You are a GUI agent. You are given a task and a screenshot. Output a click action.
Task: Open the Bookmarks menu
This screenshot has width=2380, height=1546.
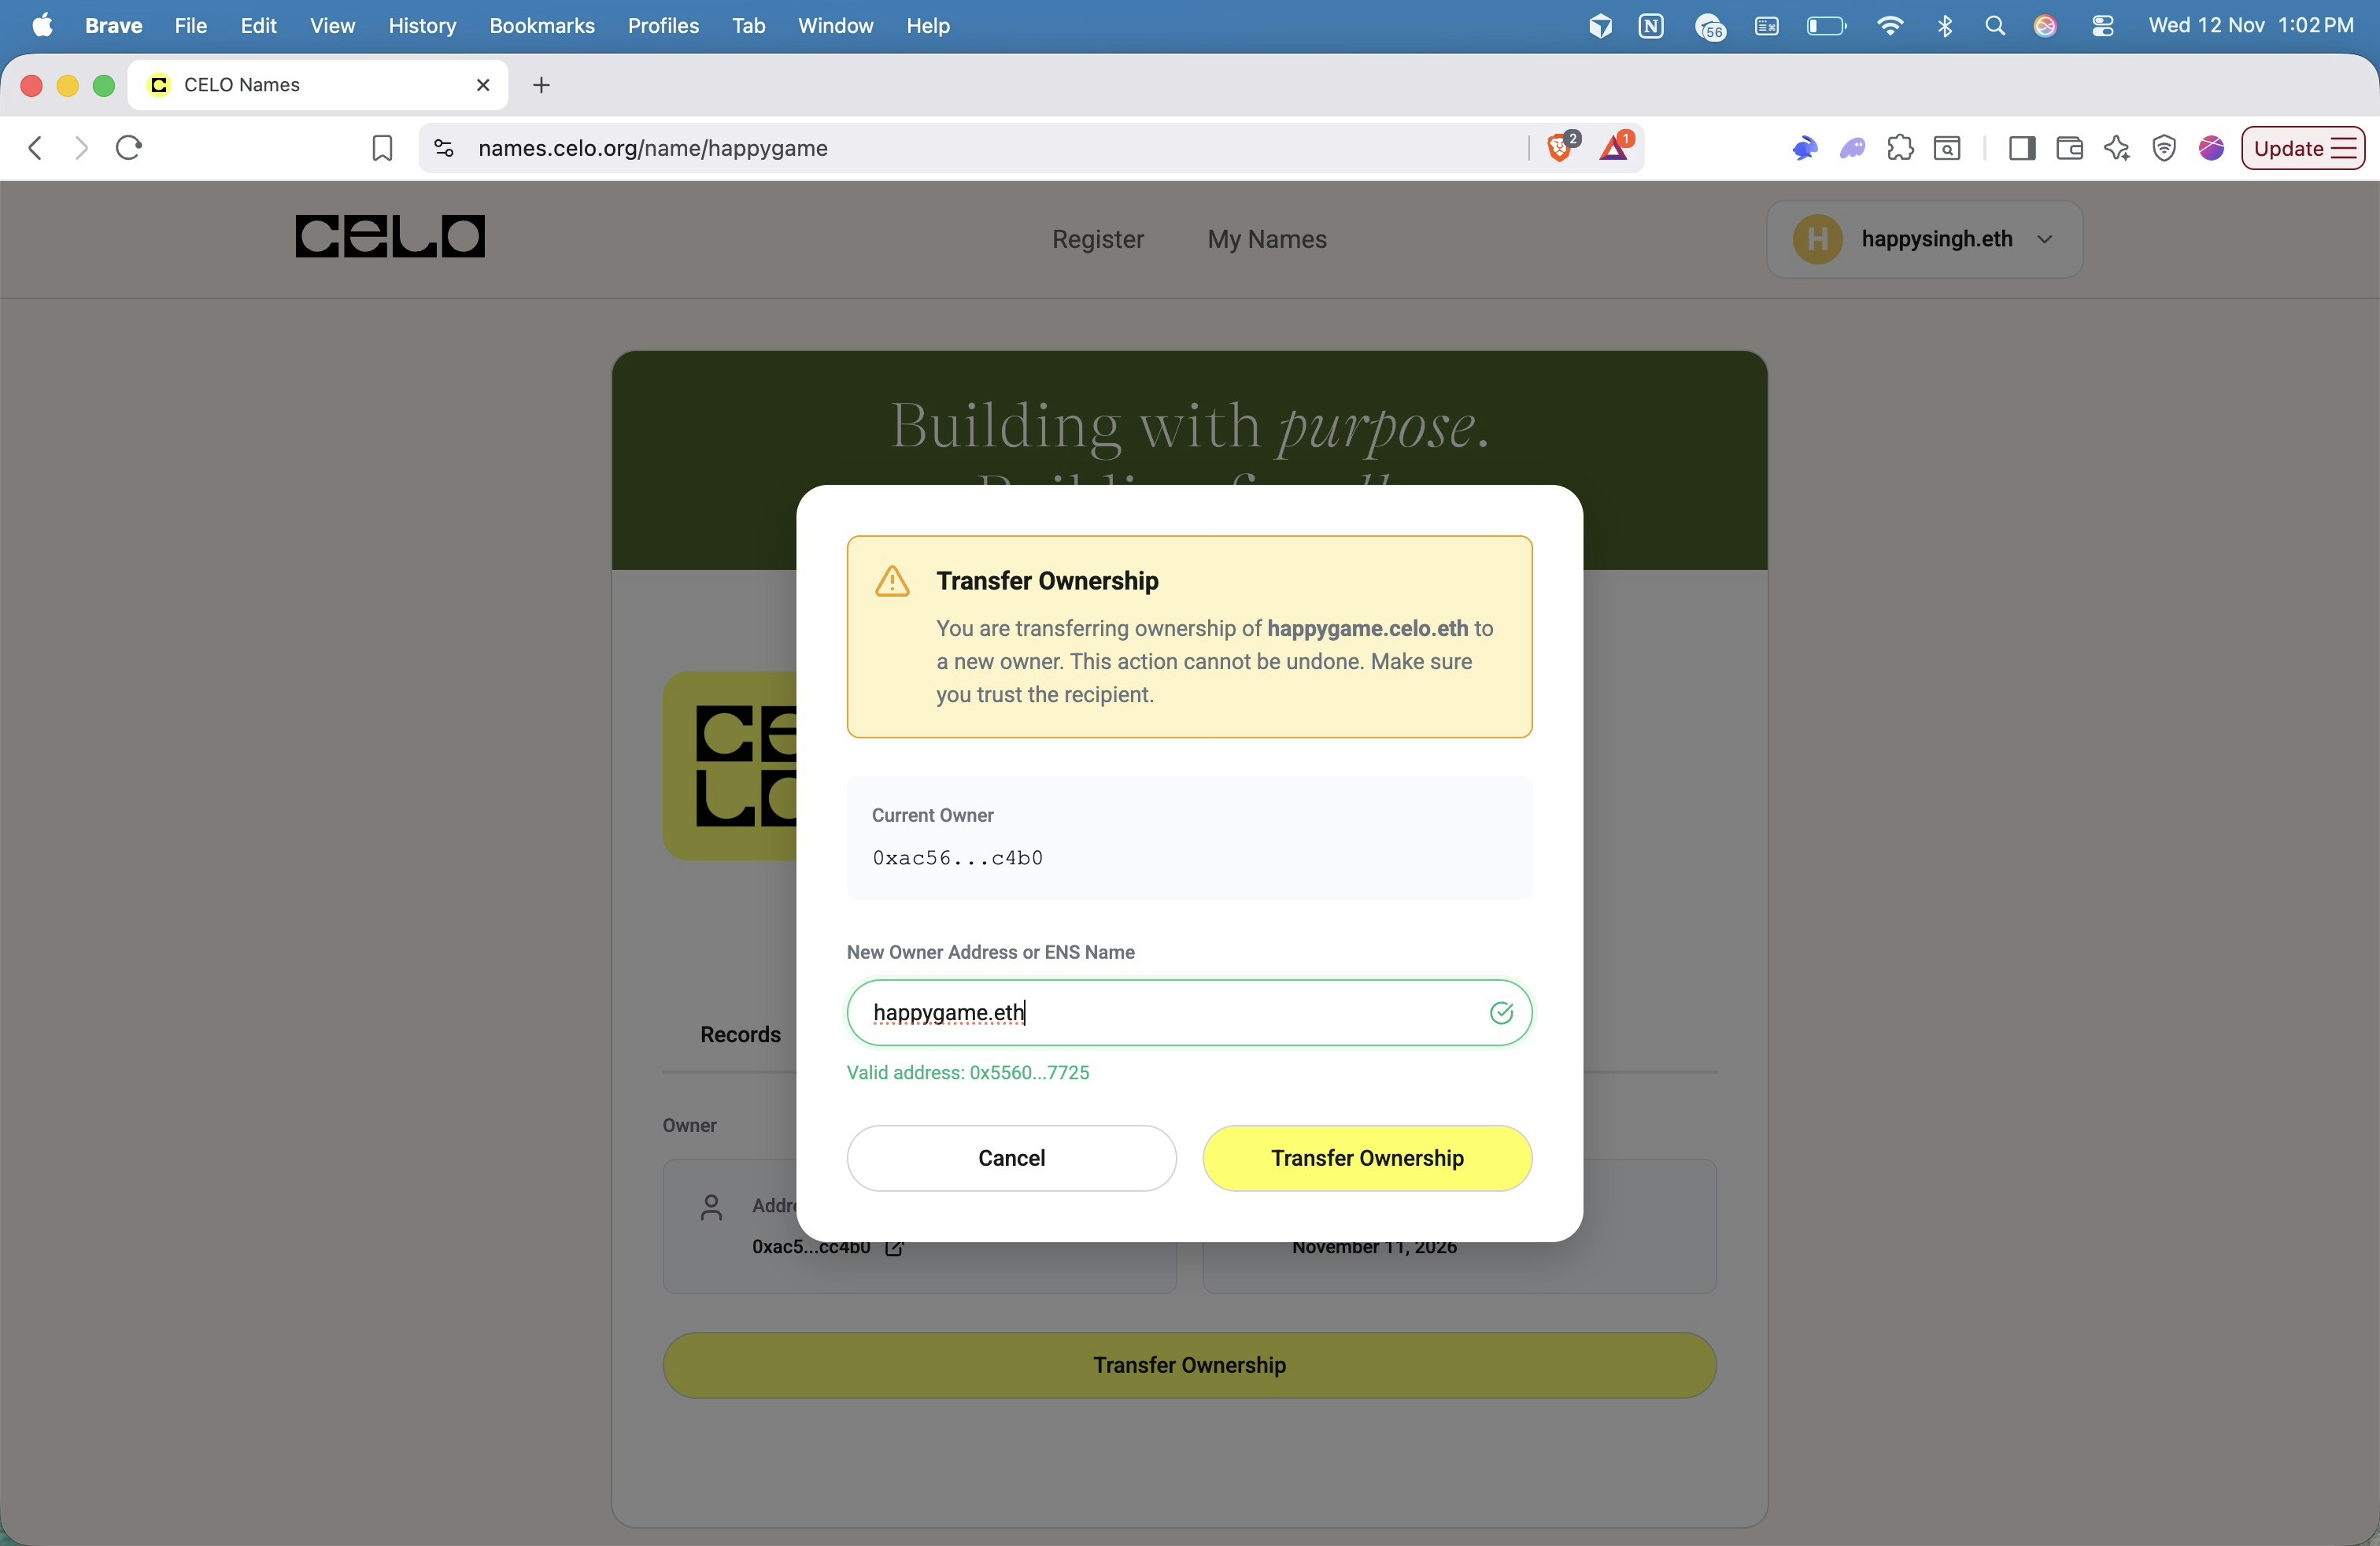pos(542,26)
